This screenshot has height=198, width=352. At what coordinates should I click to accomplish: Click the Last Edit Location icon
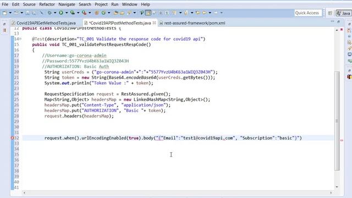[x=198, y=13]
